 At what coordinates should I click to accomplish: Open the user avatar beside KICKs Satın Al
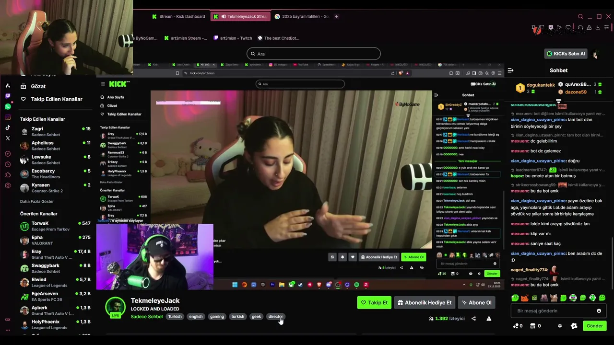[x=595, y=54]
